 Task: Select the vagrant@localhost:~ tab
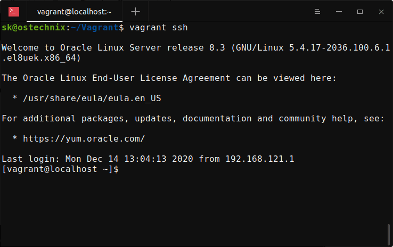75,12
